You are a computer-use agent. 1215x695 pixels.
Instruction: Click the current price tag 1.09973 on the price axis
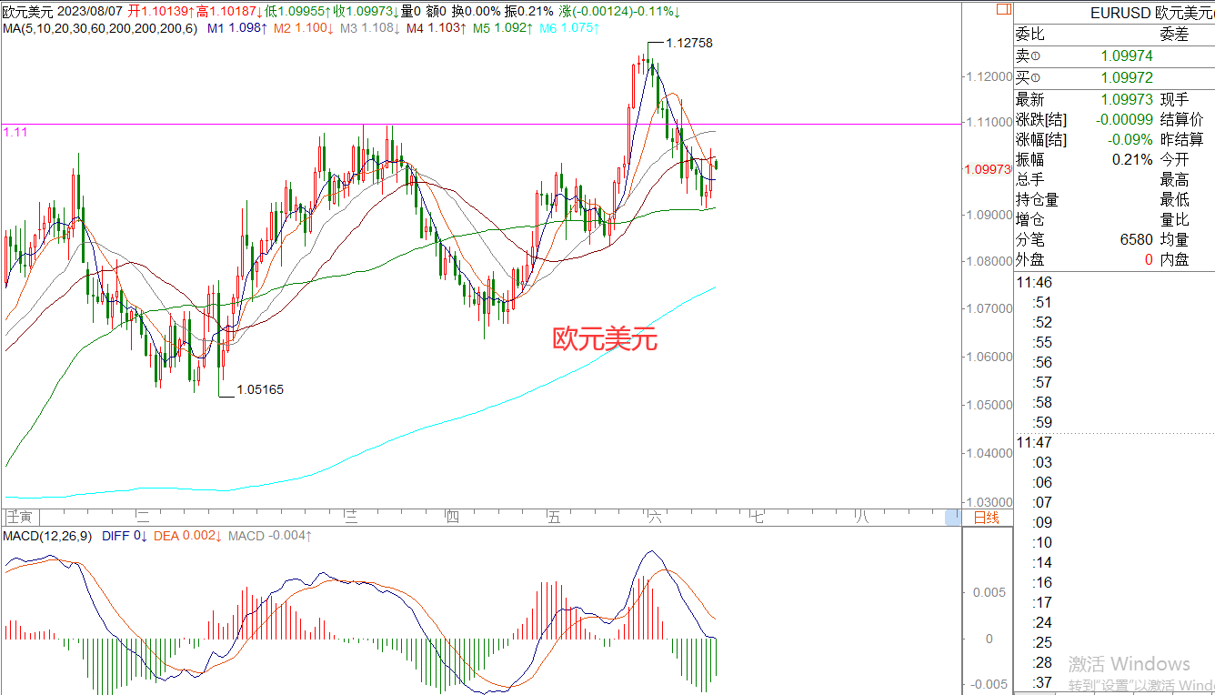pyautogui.click(x=987, y=169)
